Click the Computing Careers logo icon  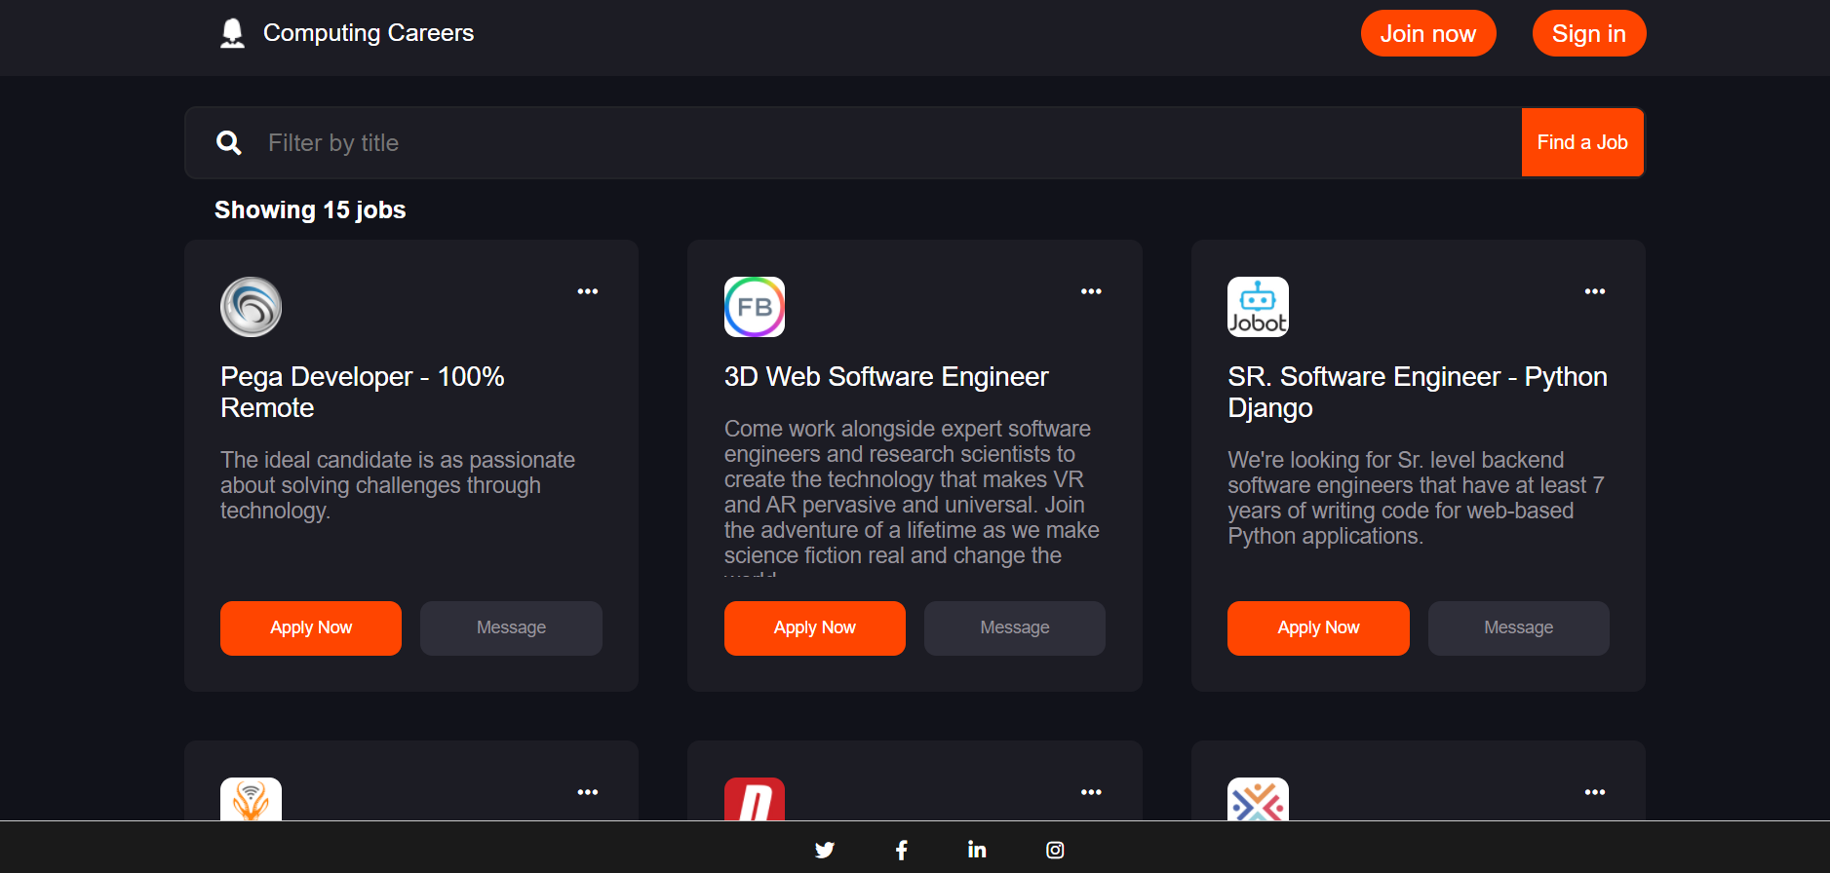click(x=232, y=33)
